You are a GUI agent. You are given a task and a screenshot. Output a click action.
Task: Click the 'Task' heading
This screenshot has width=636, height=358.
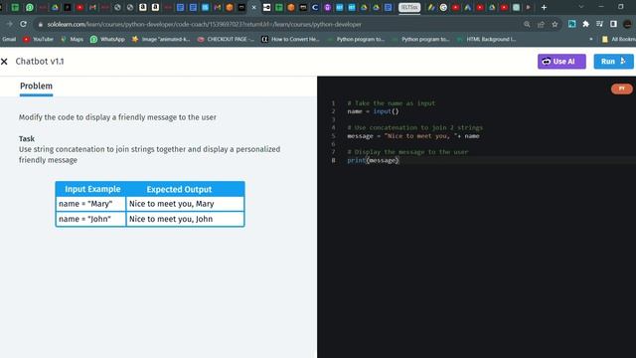click(x=27, y=139)
